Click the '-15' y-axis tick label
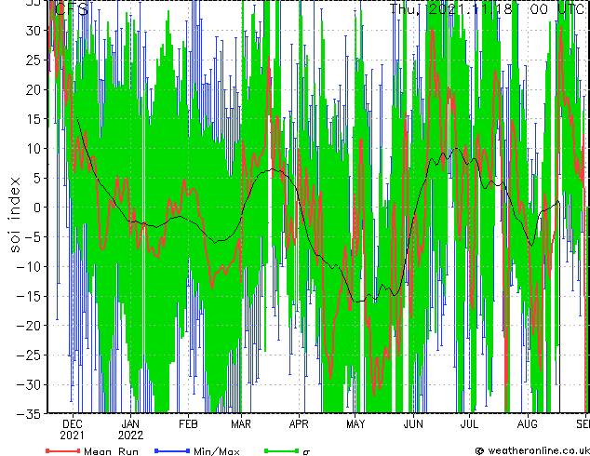 tap(29, 296)
